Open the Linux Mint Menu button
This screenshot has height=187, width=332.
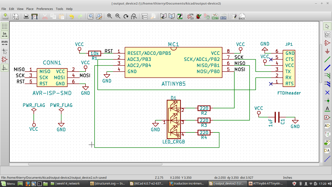[8, 183]
